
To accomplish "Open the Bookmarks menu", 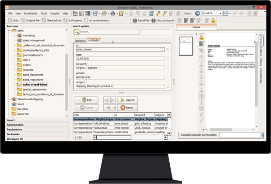I will click(30, 13).
